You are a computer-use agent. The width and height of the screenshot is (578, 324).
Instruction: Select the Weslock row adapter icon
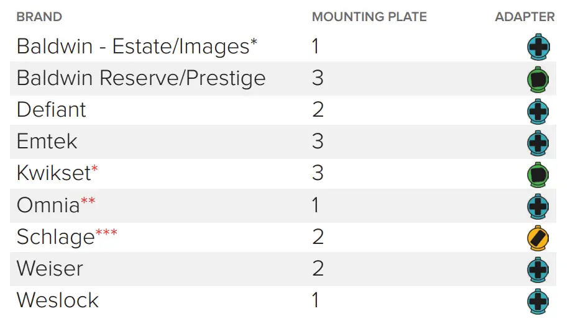538,301
